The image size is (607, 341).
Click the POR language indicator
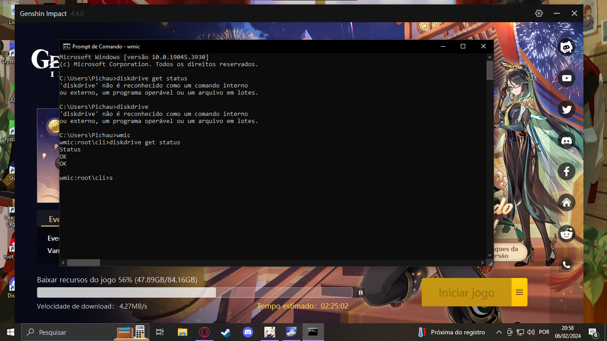[544, 332]
